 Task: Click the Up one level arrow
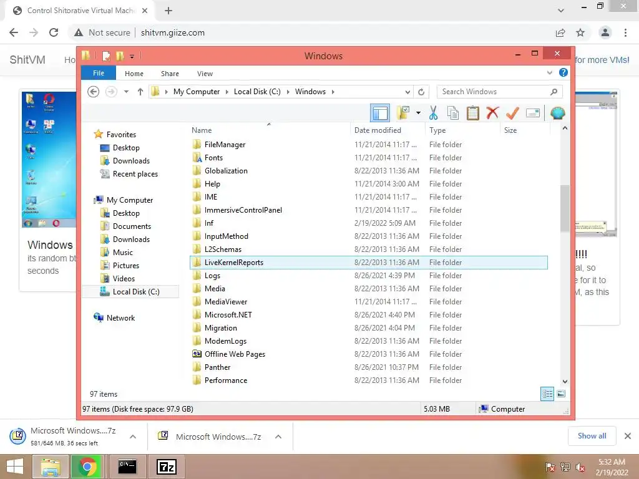(x=140, y=92)
